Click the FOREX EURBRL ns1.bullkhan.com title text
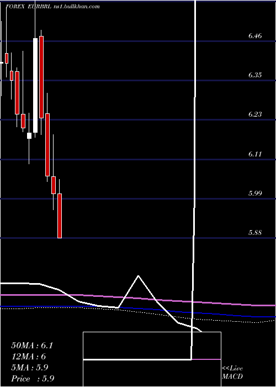The width and height of the screenshot is (276, 387). click(x=53, y=7)
